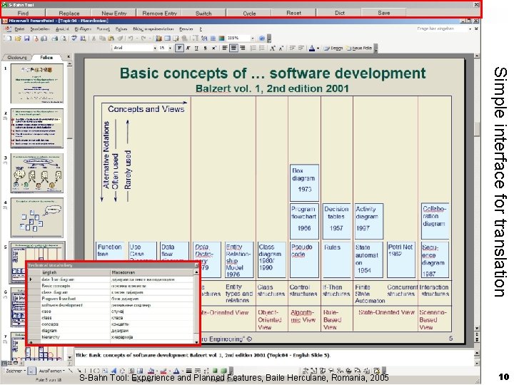The width and height of the screenshot is (514, 385).
Task: Click the S-Bahn Tool Save button
Action: click(x=383, y=13)
